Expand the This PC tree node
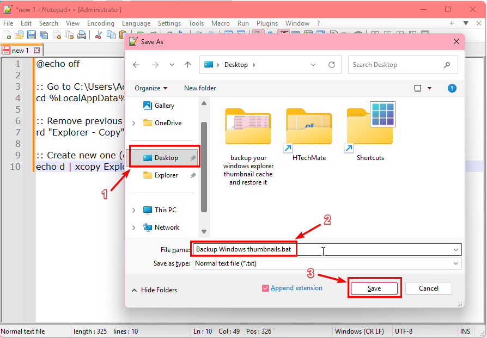The width and height of the screenshot is (487, 338). 134,210
